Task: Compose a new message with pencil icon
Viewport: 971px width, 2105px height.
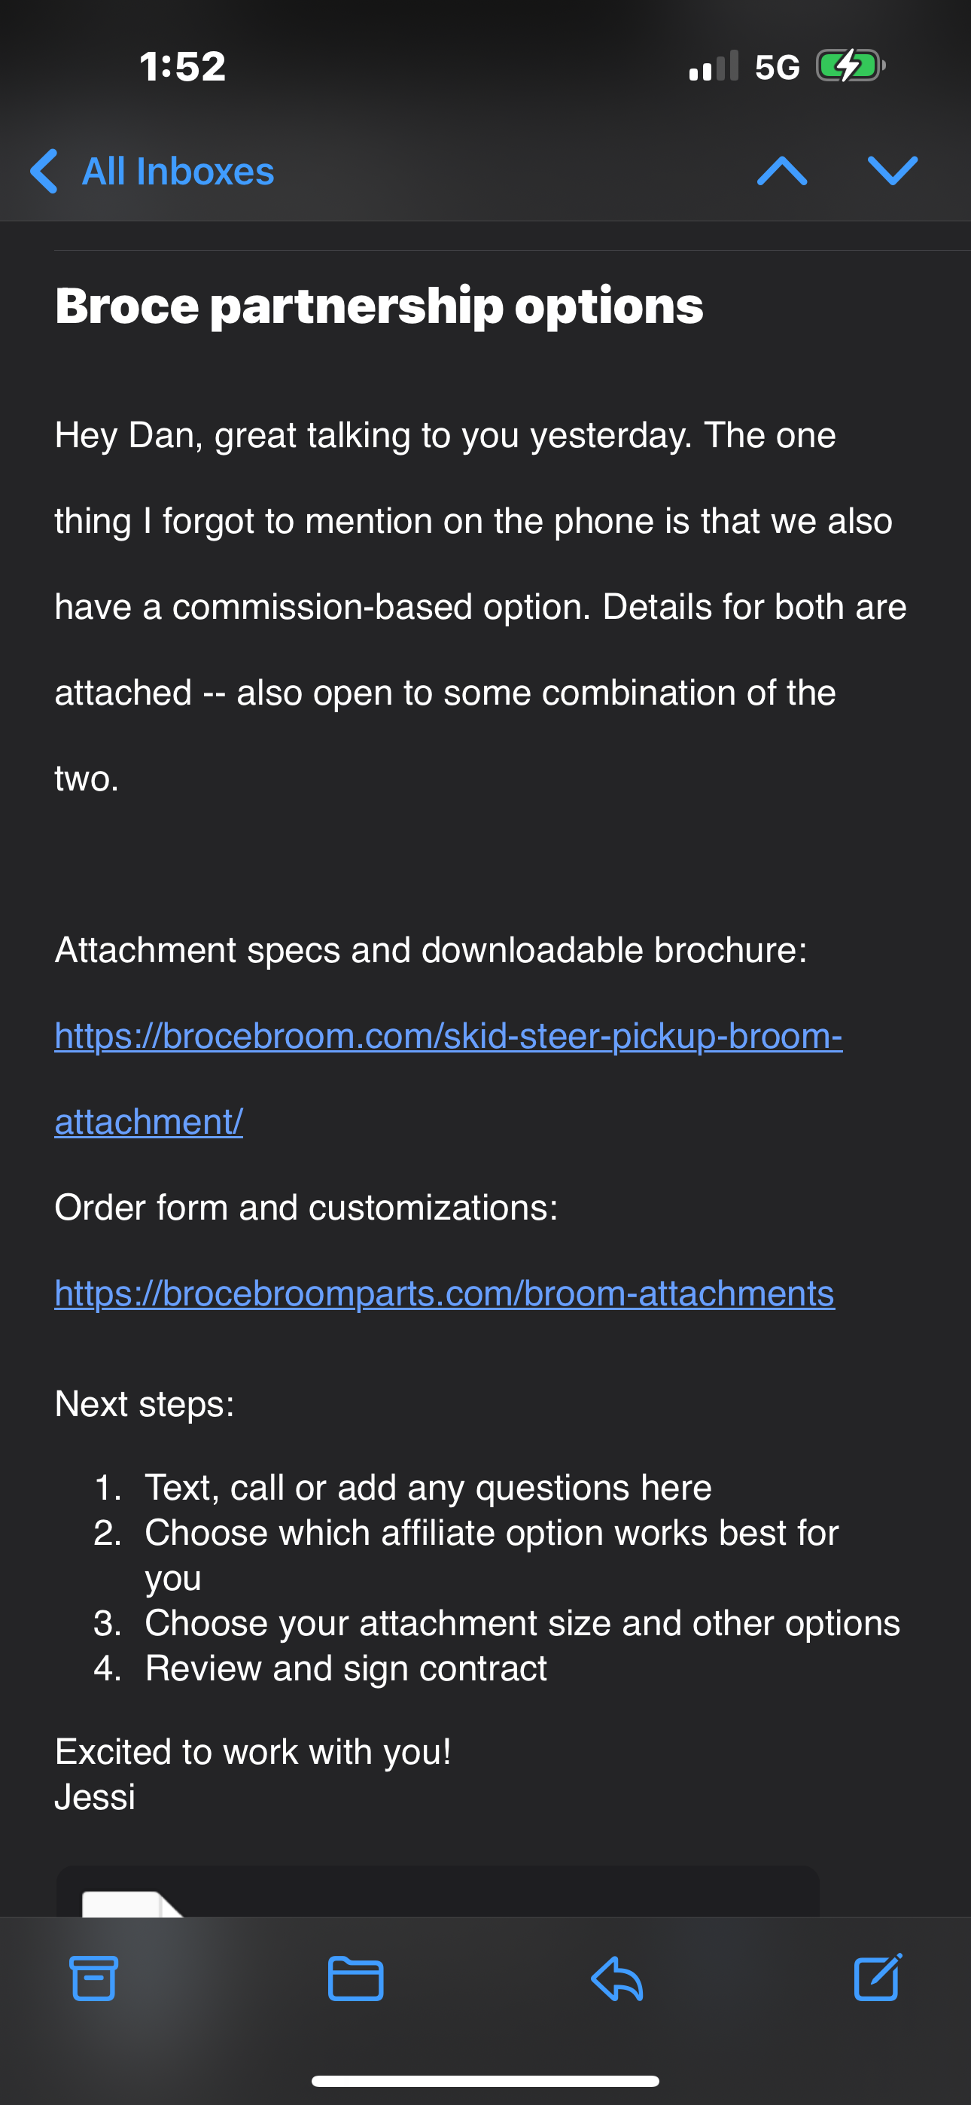Action: pyautogui.click(x=878, y=1978)
